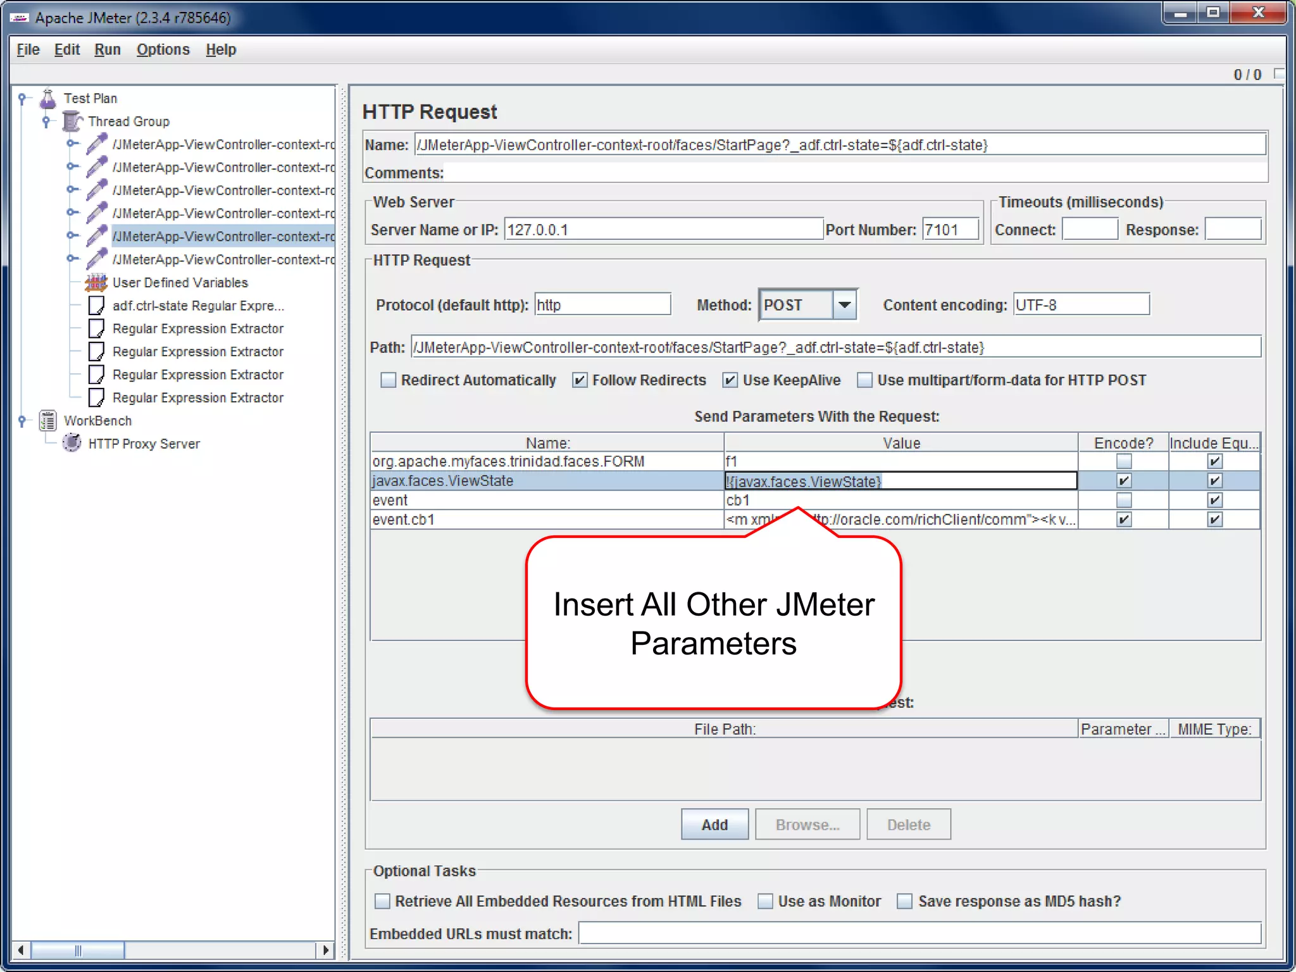Click the Add file button
1296x972 pixels.
[714, 825]
